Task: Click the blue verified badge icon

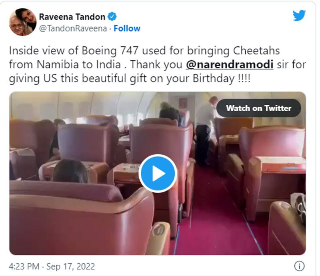Action: coord(112,16)
